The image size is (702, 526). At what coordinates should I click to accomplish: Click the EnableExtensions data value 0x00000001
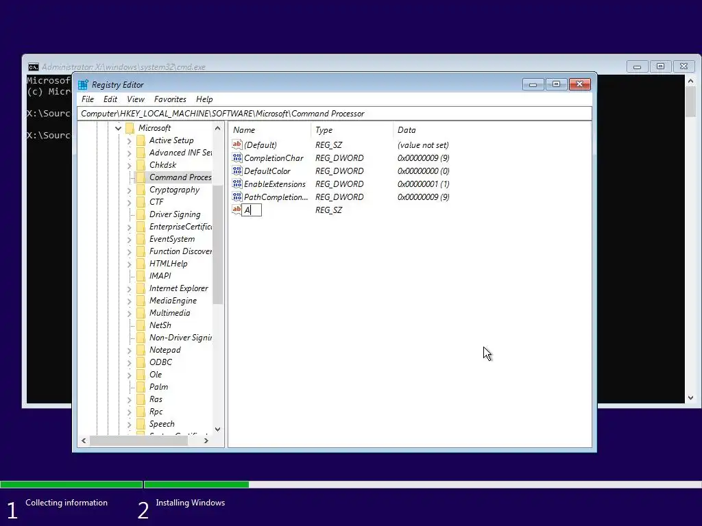pos(423,184)
